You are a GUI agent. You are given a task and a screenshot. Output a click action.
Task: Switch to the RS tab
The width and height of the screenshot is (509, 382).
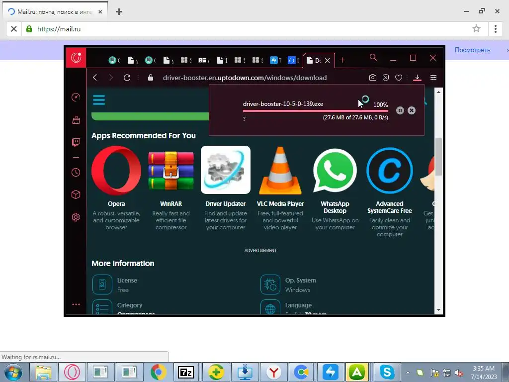pyautogui.click(x=203, y=60)
